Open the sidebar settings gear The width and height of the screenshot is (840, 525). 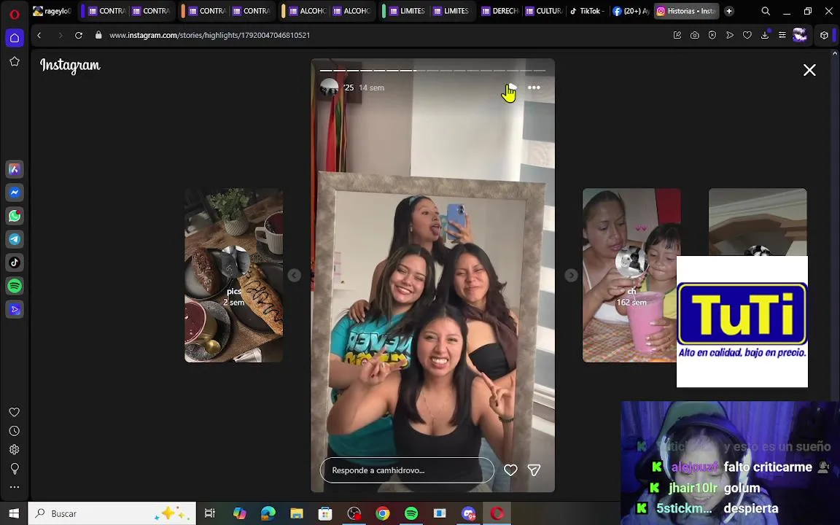click(x=15, y=449)
